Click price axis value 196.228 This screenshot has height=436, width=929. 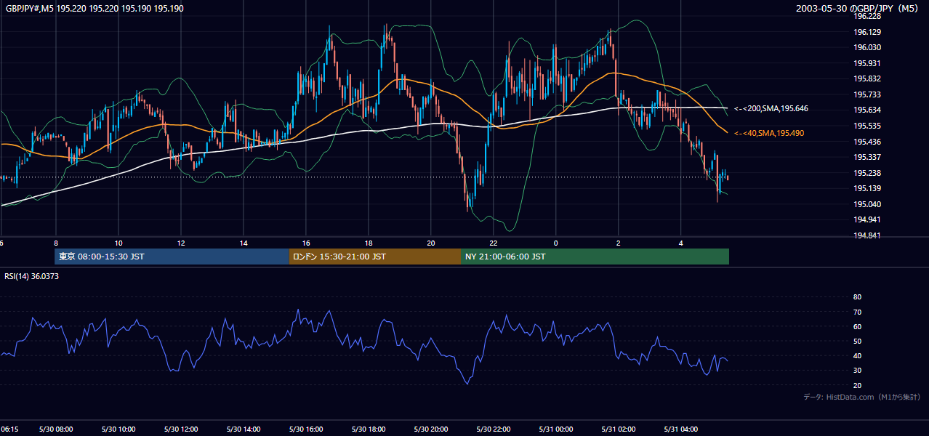pyautogui.click(x=868, y=16)
